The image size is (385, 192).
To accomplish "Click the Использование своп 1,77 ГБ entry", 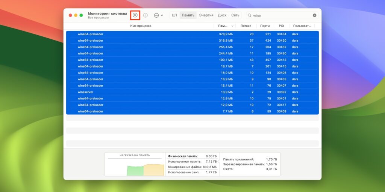I will 192,172.
